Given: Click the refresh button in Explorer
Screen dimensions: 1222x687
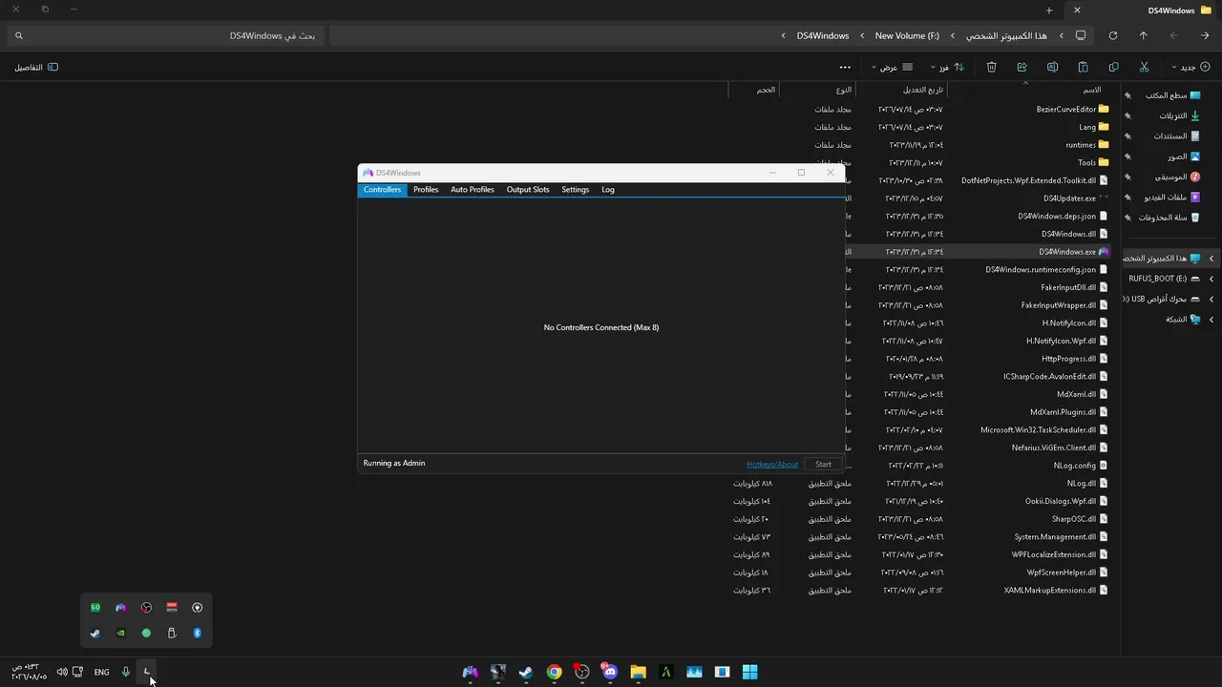Looking at the screenshot, I should click(1112, 35).
